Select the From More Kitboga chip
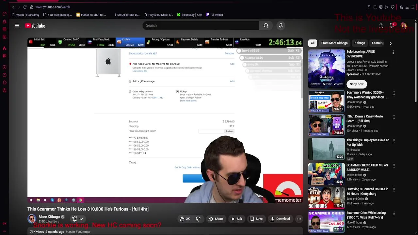 coord(334,43)
